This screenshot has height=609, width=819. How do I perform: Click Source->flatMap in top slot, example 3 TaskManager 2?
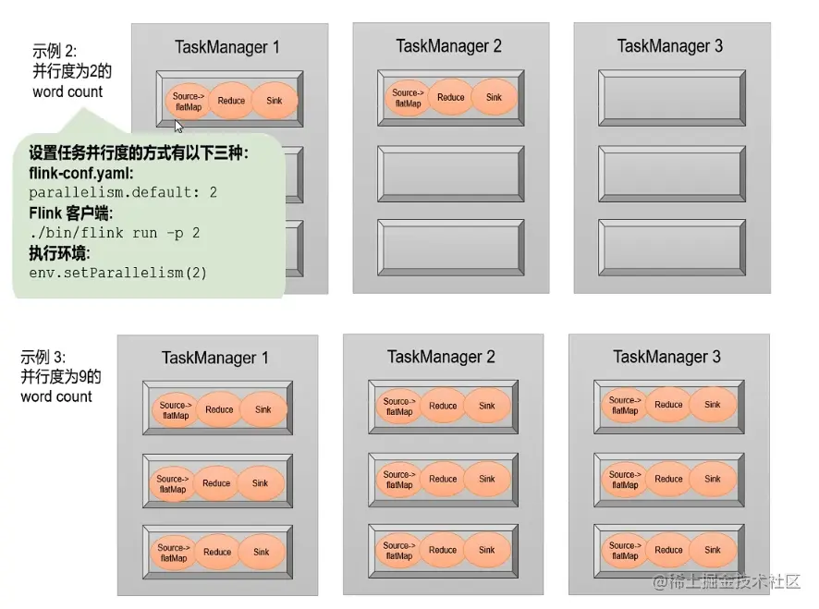(x=399, y=407)
